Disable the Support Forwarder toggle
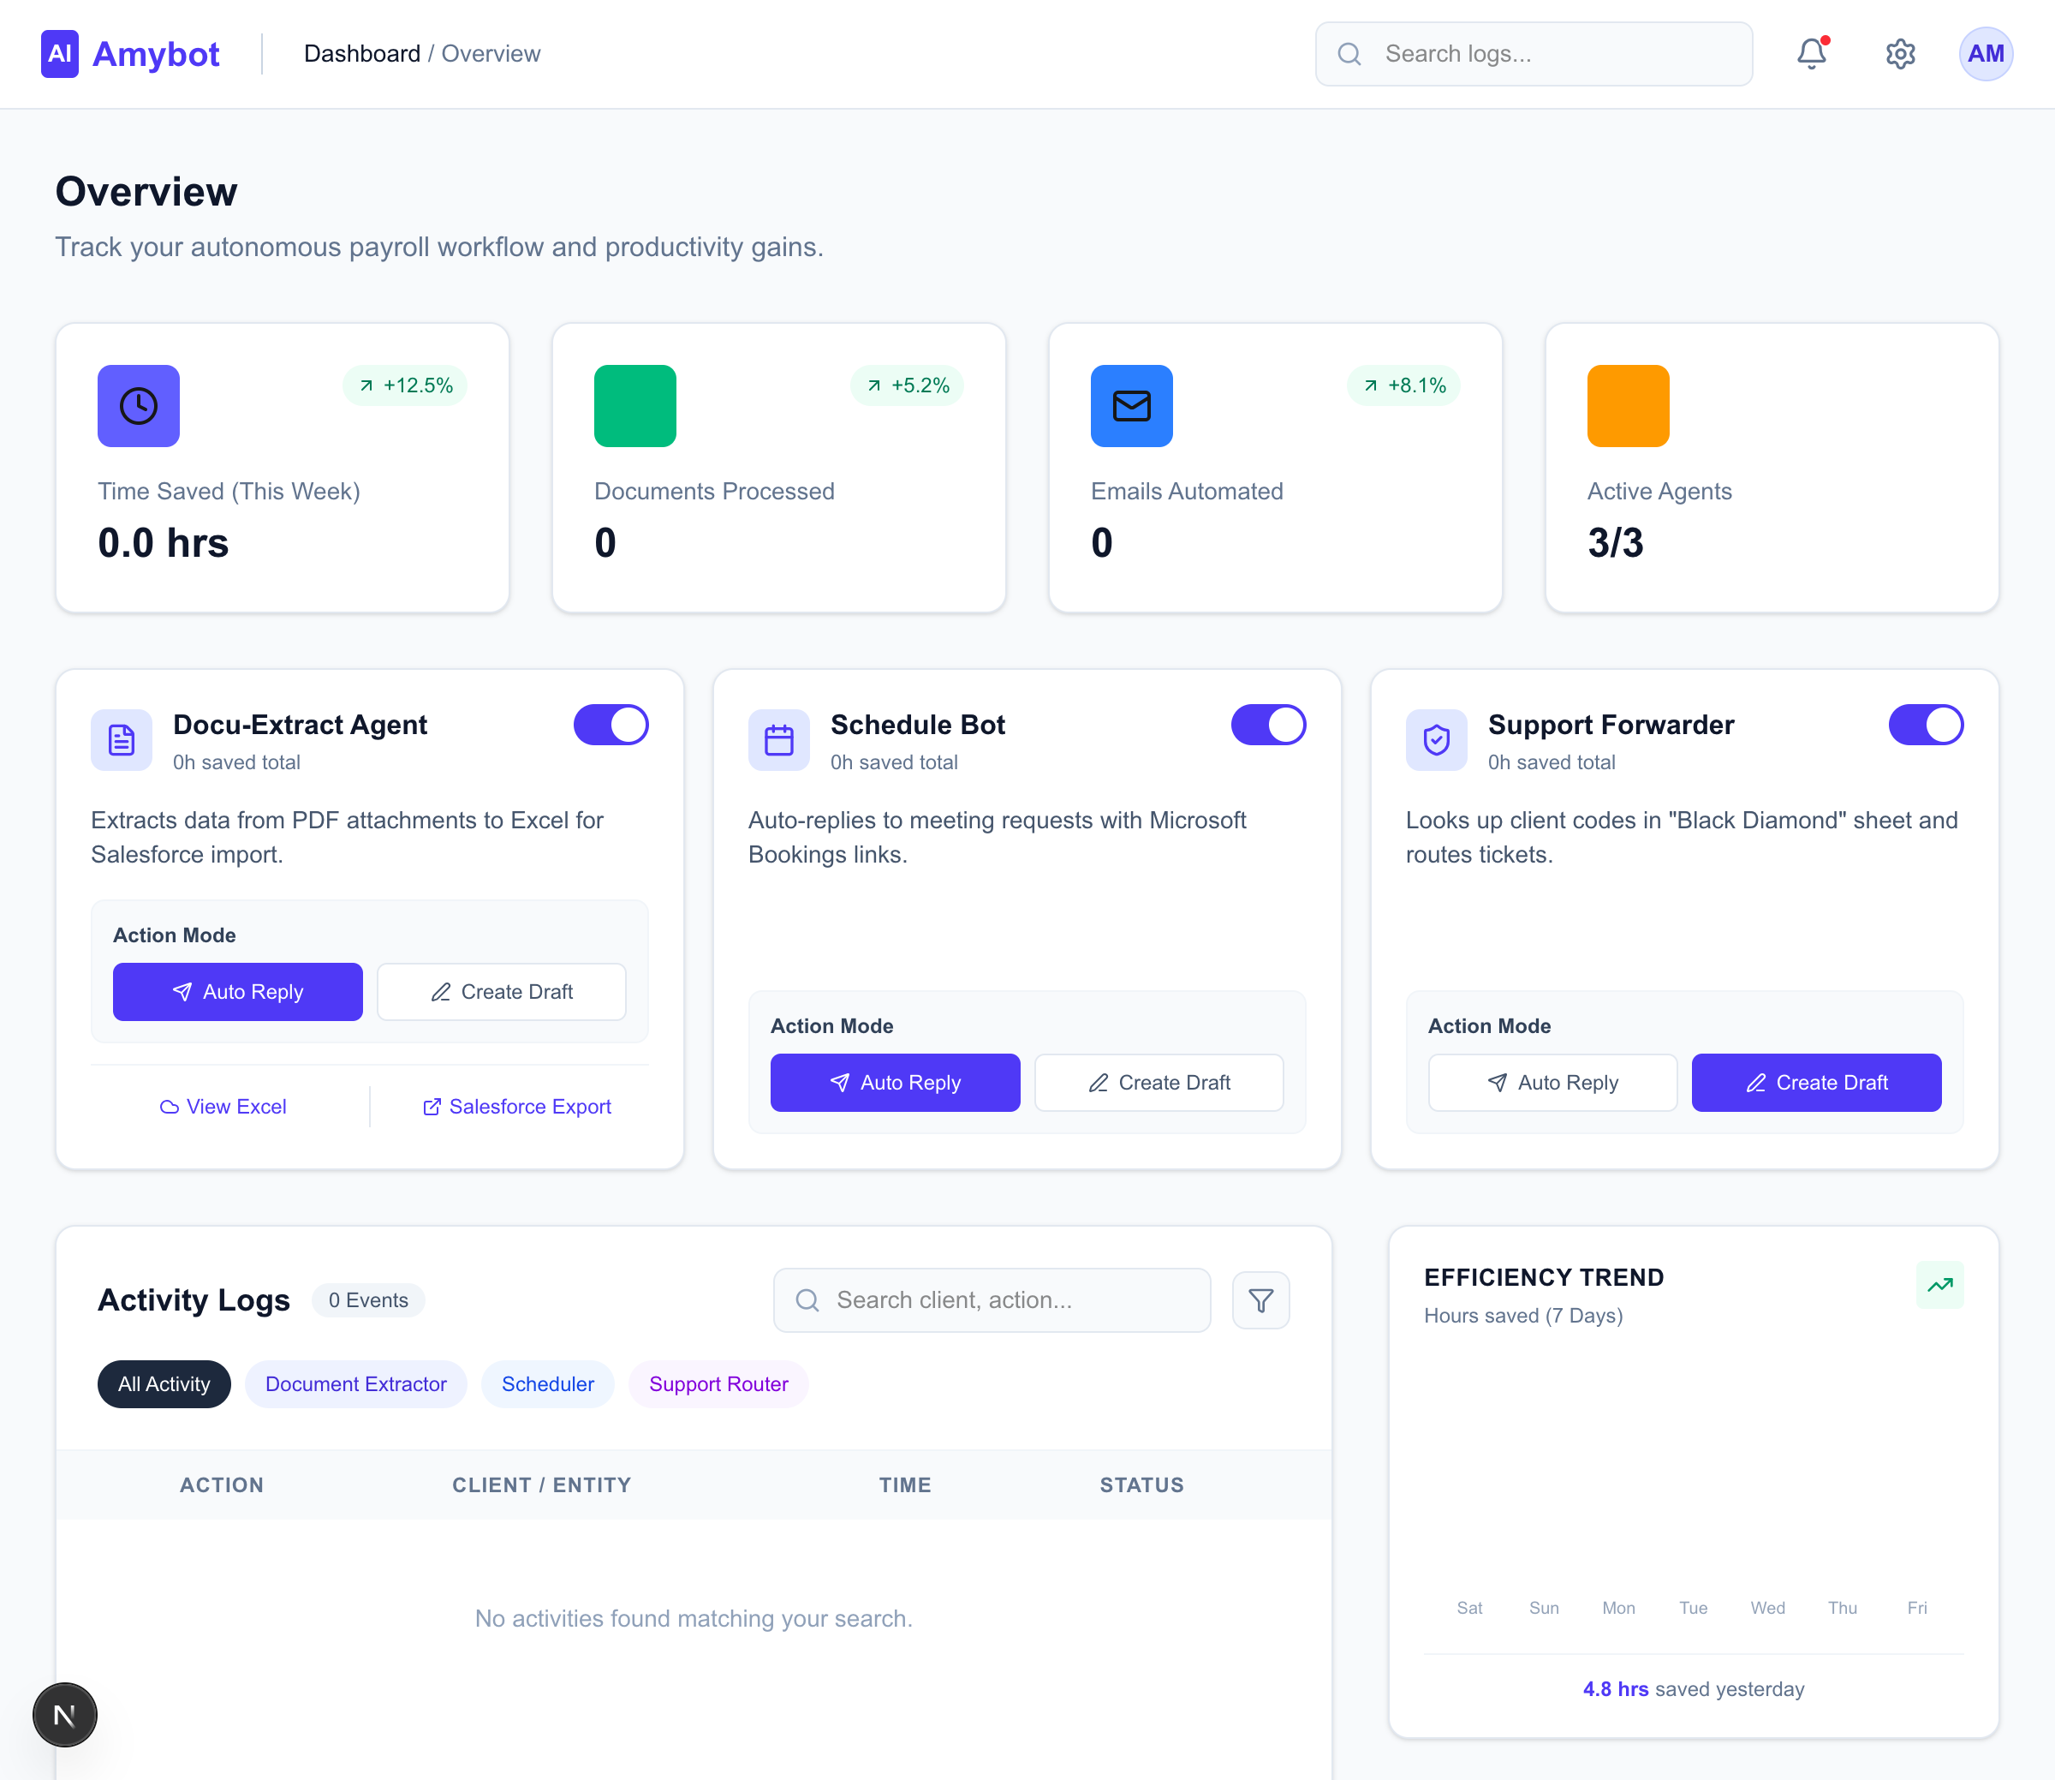This screenshot has height=1780, width=2055. pos(1926,726)
